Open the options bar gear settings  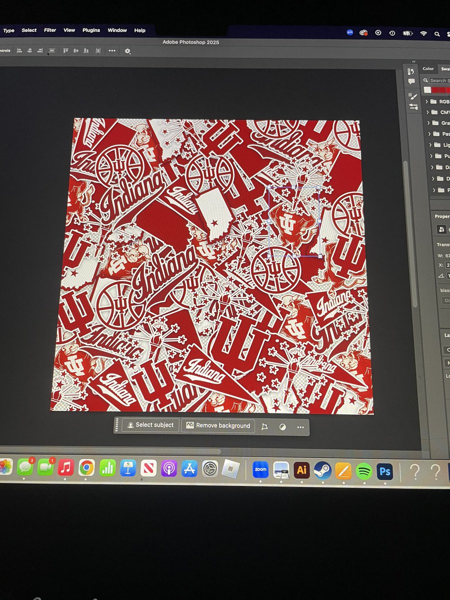[127, 51]
